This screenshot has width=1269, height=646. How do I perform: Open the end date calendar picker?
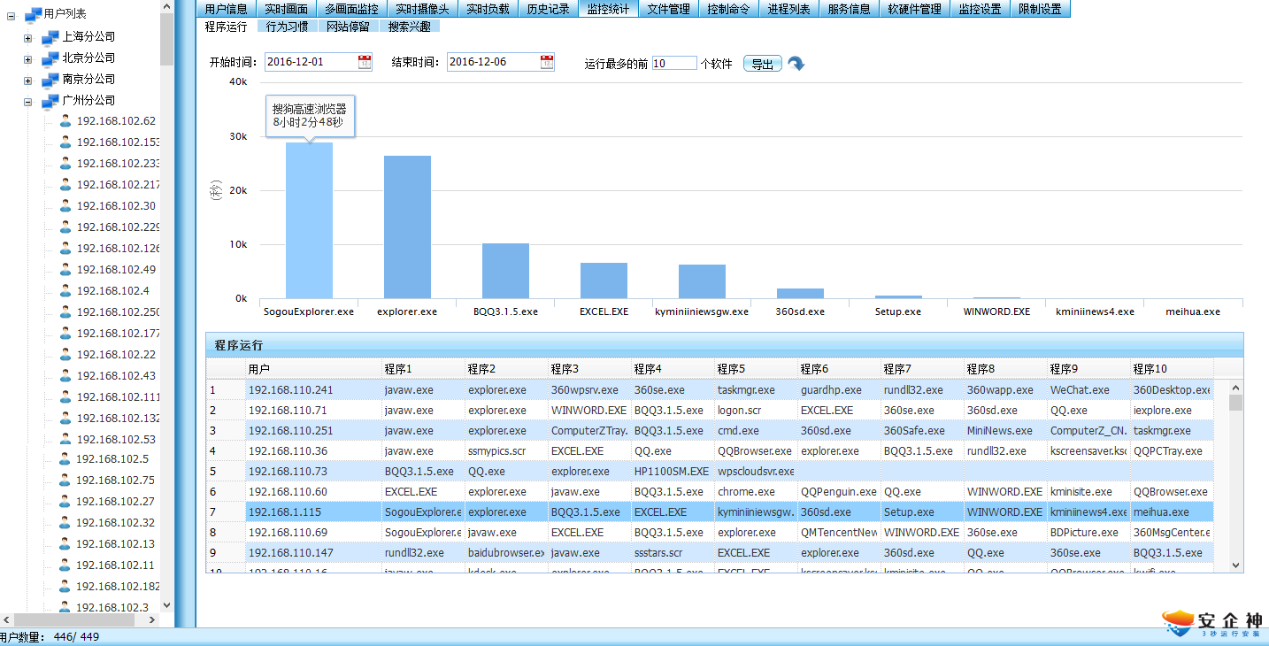click(x=547, y=62)
